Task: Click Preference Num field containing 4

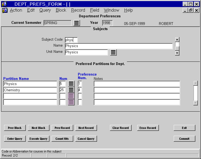Action: click(x=80, y=90)
